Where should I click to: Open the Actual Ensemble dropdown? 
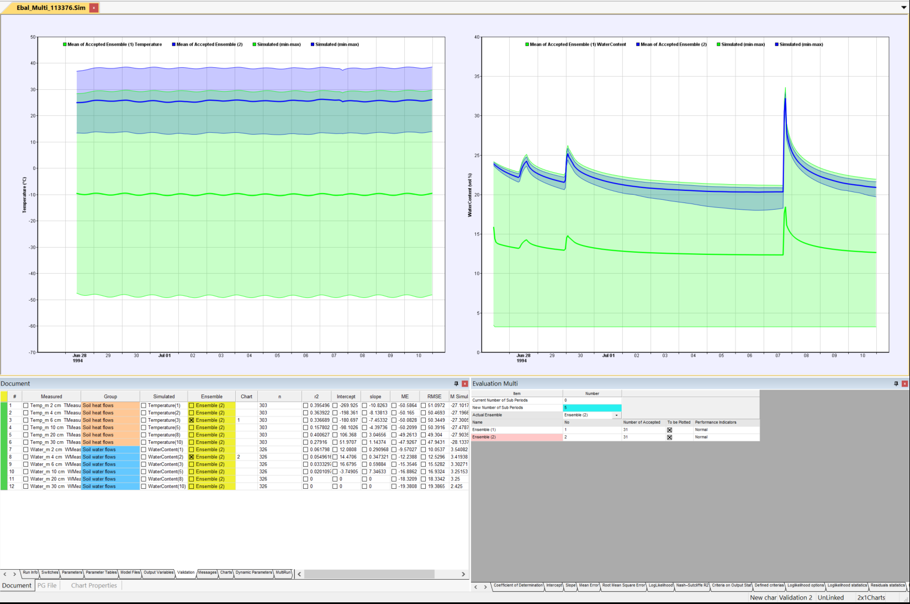pos(616,415)
